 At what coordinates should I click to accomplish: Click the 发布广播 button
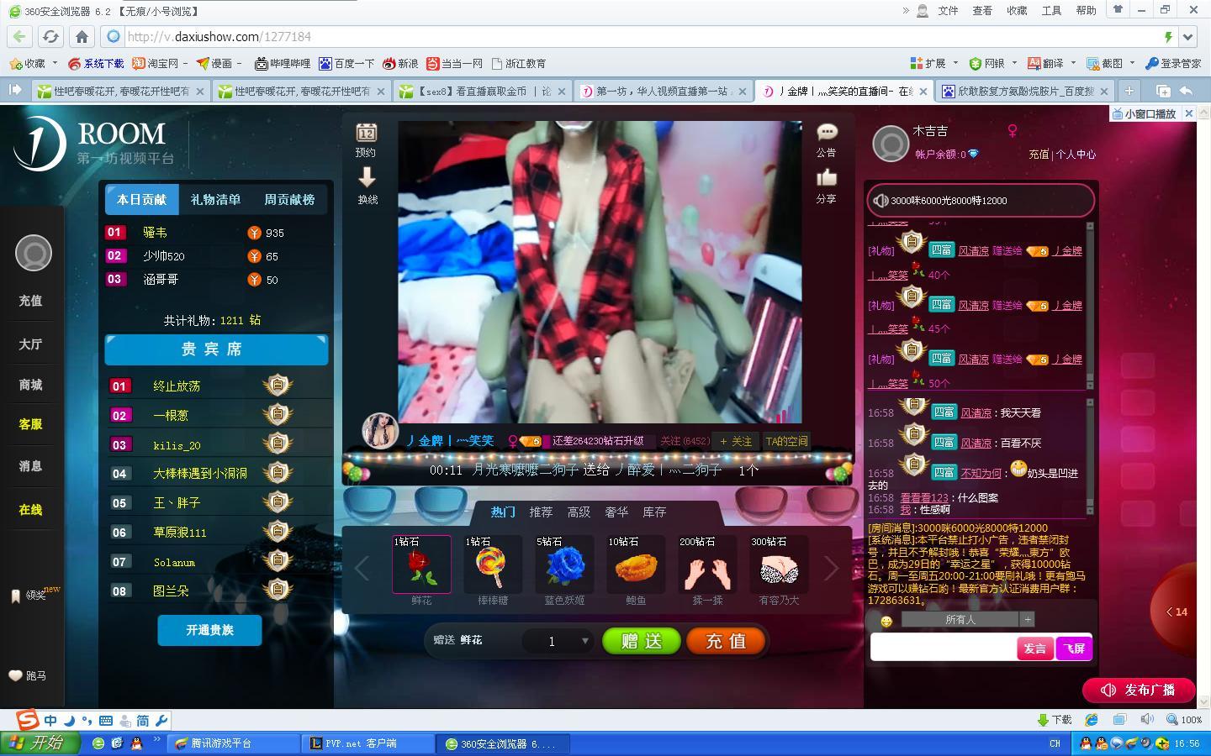[x=1139, y=690]
